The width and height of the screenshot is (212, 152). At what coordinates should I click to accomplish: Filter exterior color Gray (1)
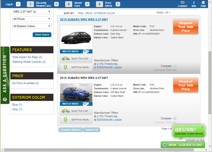(x=17, y=109)
